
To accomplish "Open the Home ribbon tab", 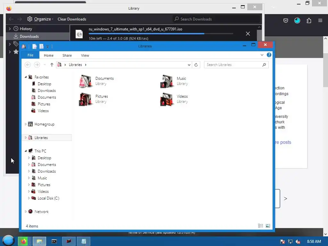I will pyautogui.click(x=49, y=55).
